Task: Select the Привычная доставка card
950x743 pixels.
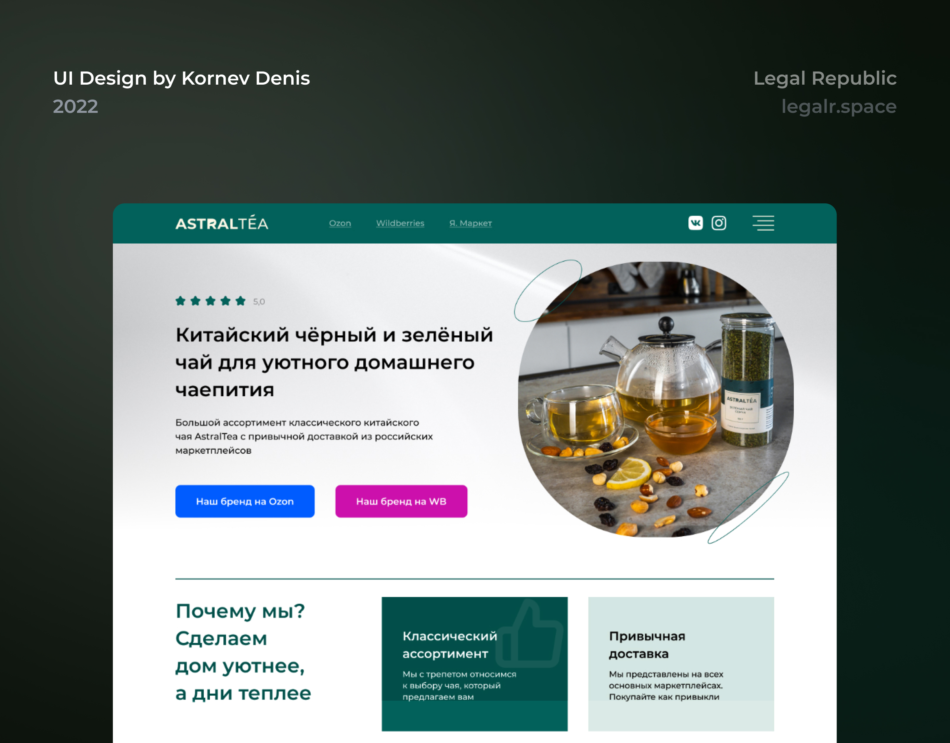Action: coord(681,664)
